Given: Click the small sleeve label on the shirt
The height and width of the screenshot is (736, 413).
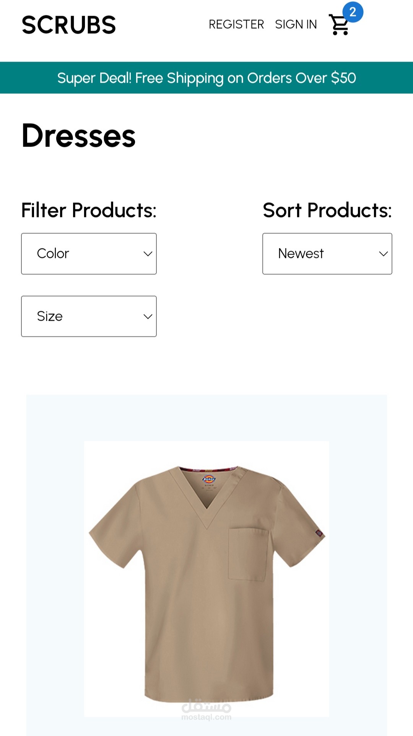Looking at the screenshot, I should (x=319, y=532).
